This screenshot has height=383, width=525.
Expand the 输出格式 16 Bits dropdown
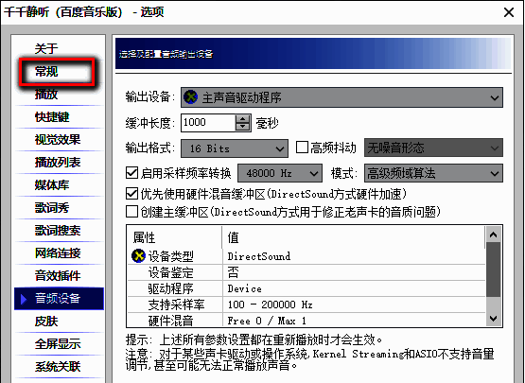coord(235,148)
